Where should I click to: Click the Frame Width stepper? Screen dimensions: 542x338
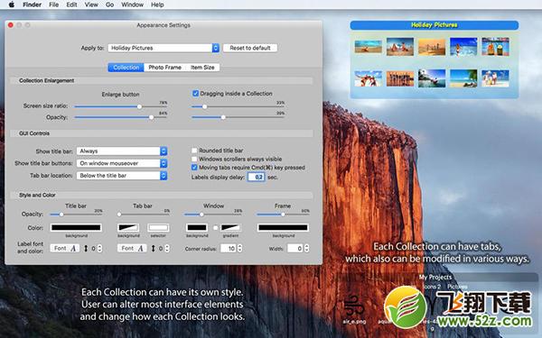[x=306, y=249]
